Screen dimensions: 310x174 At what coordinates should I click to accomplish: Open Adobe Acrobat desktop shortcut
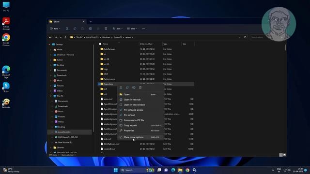[6, 23]
